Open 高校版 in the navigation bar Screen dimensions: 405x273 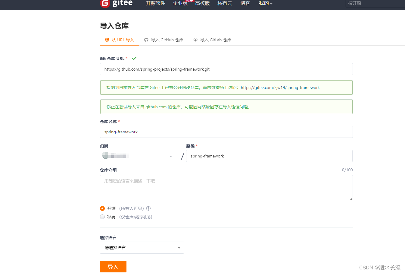tap(202, 3)
